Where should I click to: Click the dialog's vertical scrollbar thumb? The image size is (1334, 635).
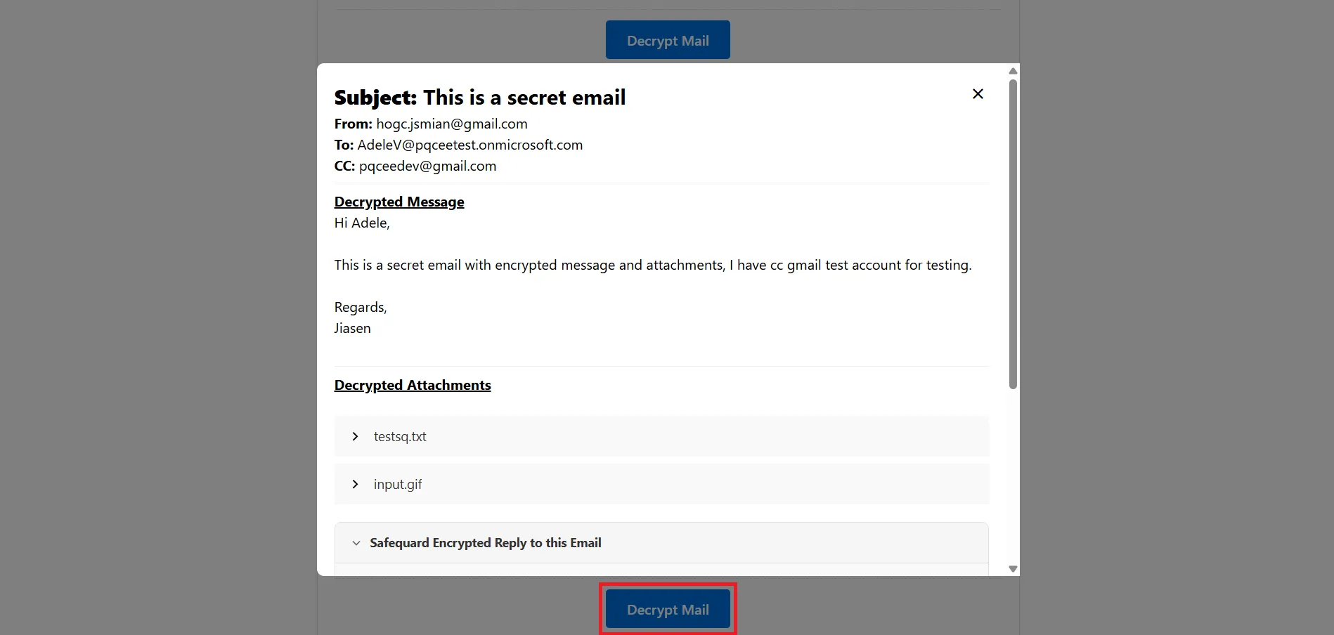(1013, 234)
